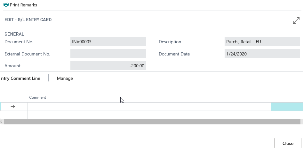Select the Amount field showing -200.00
Image resolution: width=303 pixels, height=151 pixels.
(x=108, y=66)
